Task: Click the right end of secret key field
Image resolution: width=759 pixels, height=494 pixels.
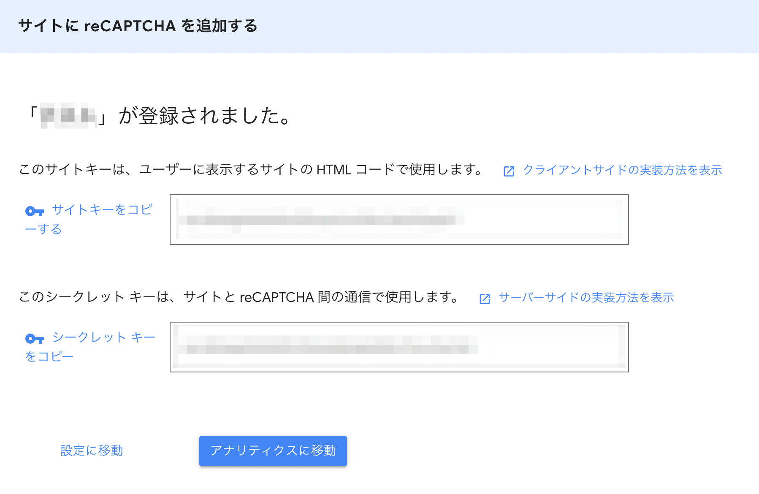Action: [x=621, y=347]
